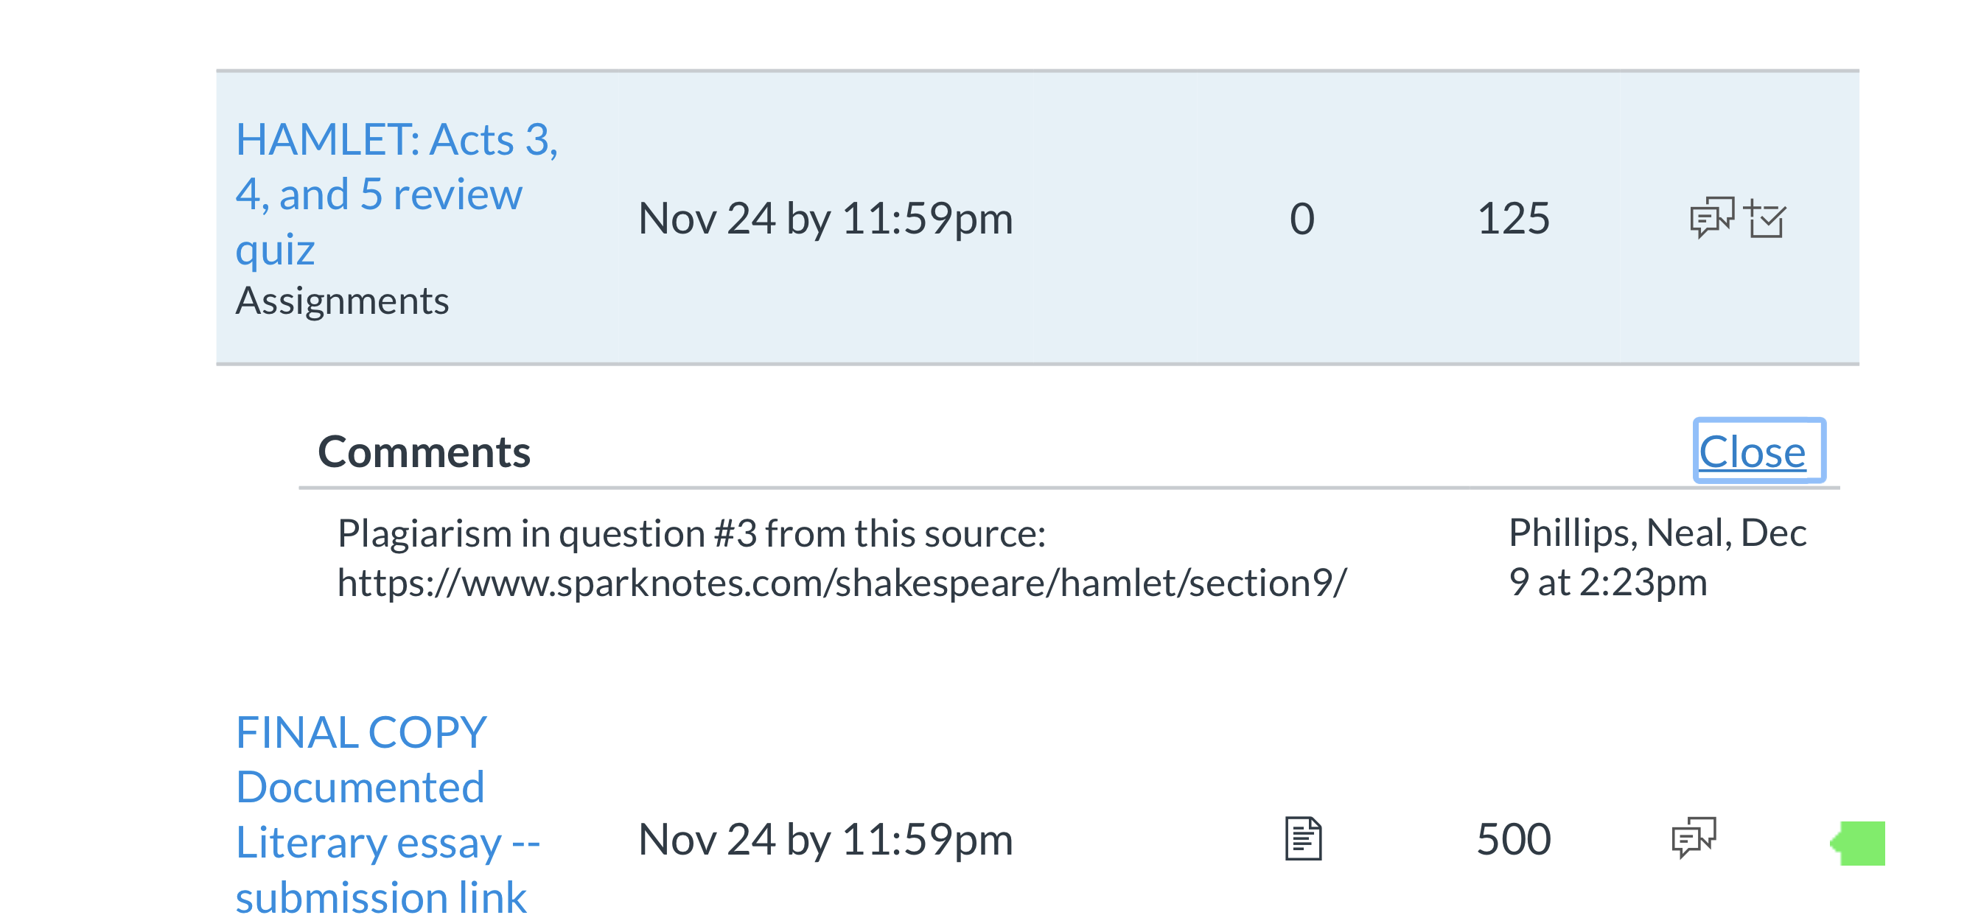Click the sparknotes.com URL in the comment
Viewport: 1981px width, 915px height.
(842, 583)
